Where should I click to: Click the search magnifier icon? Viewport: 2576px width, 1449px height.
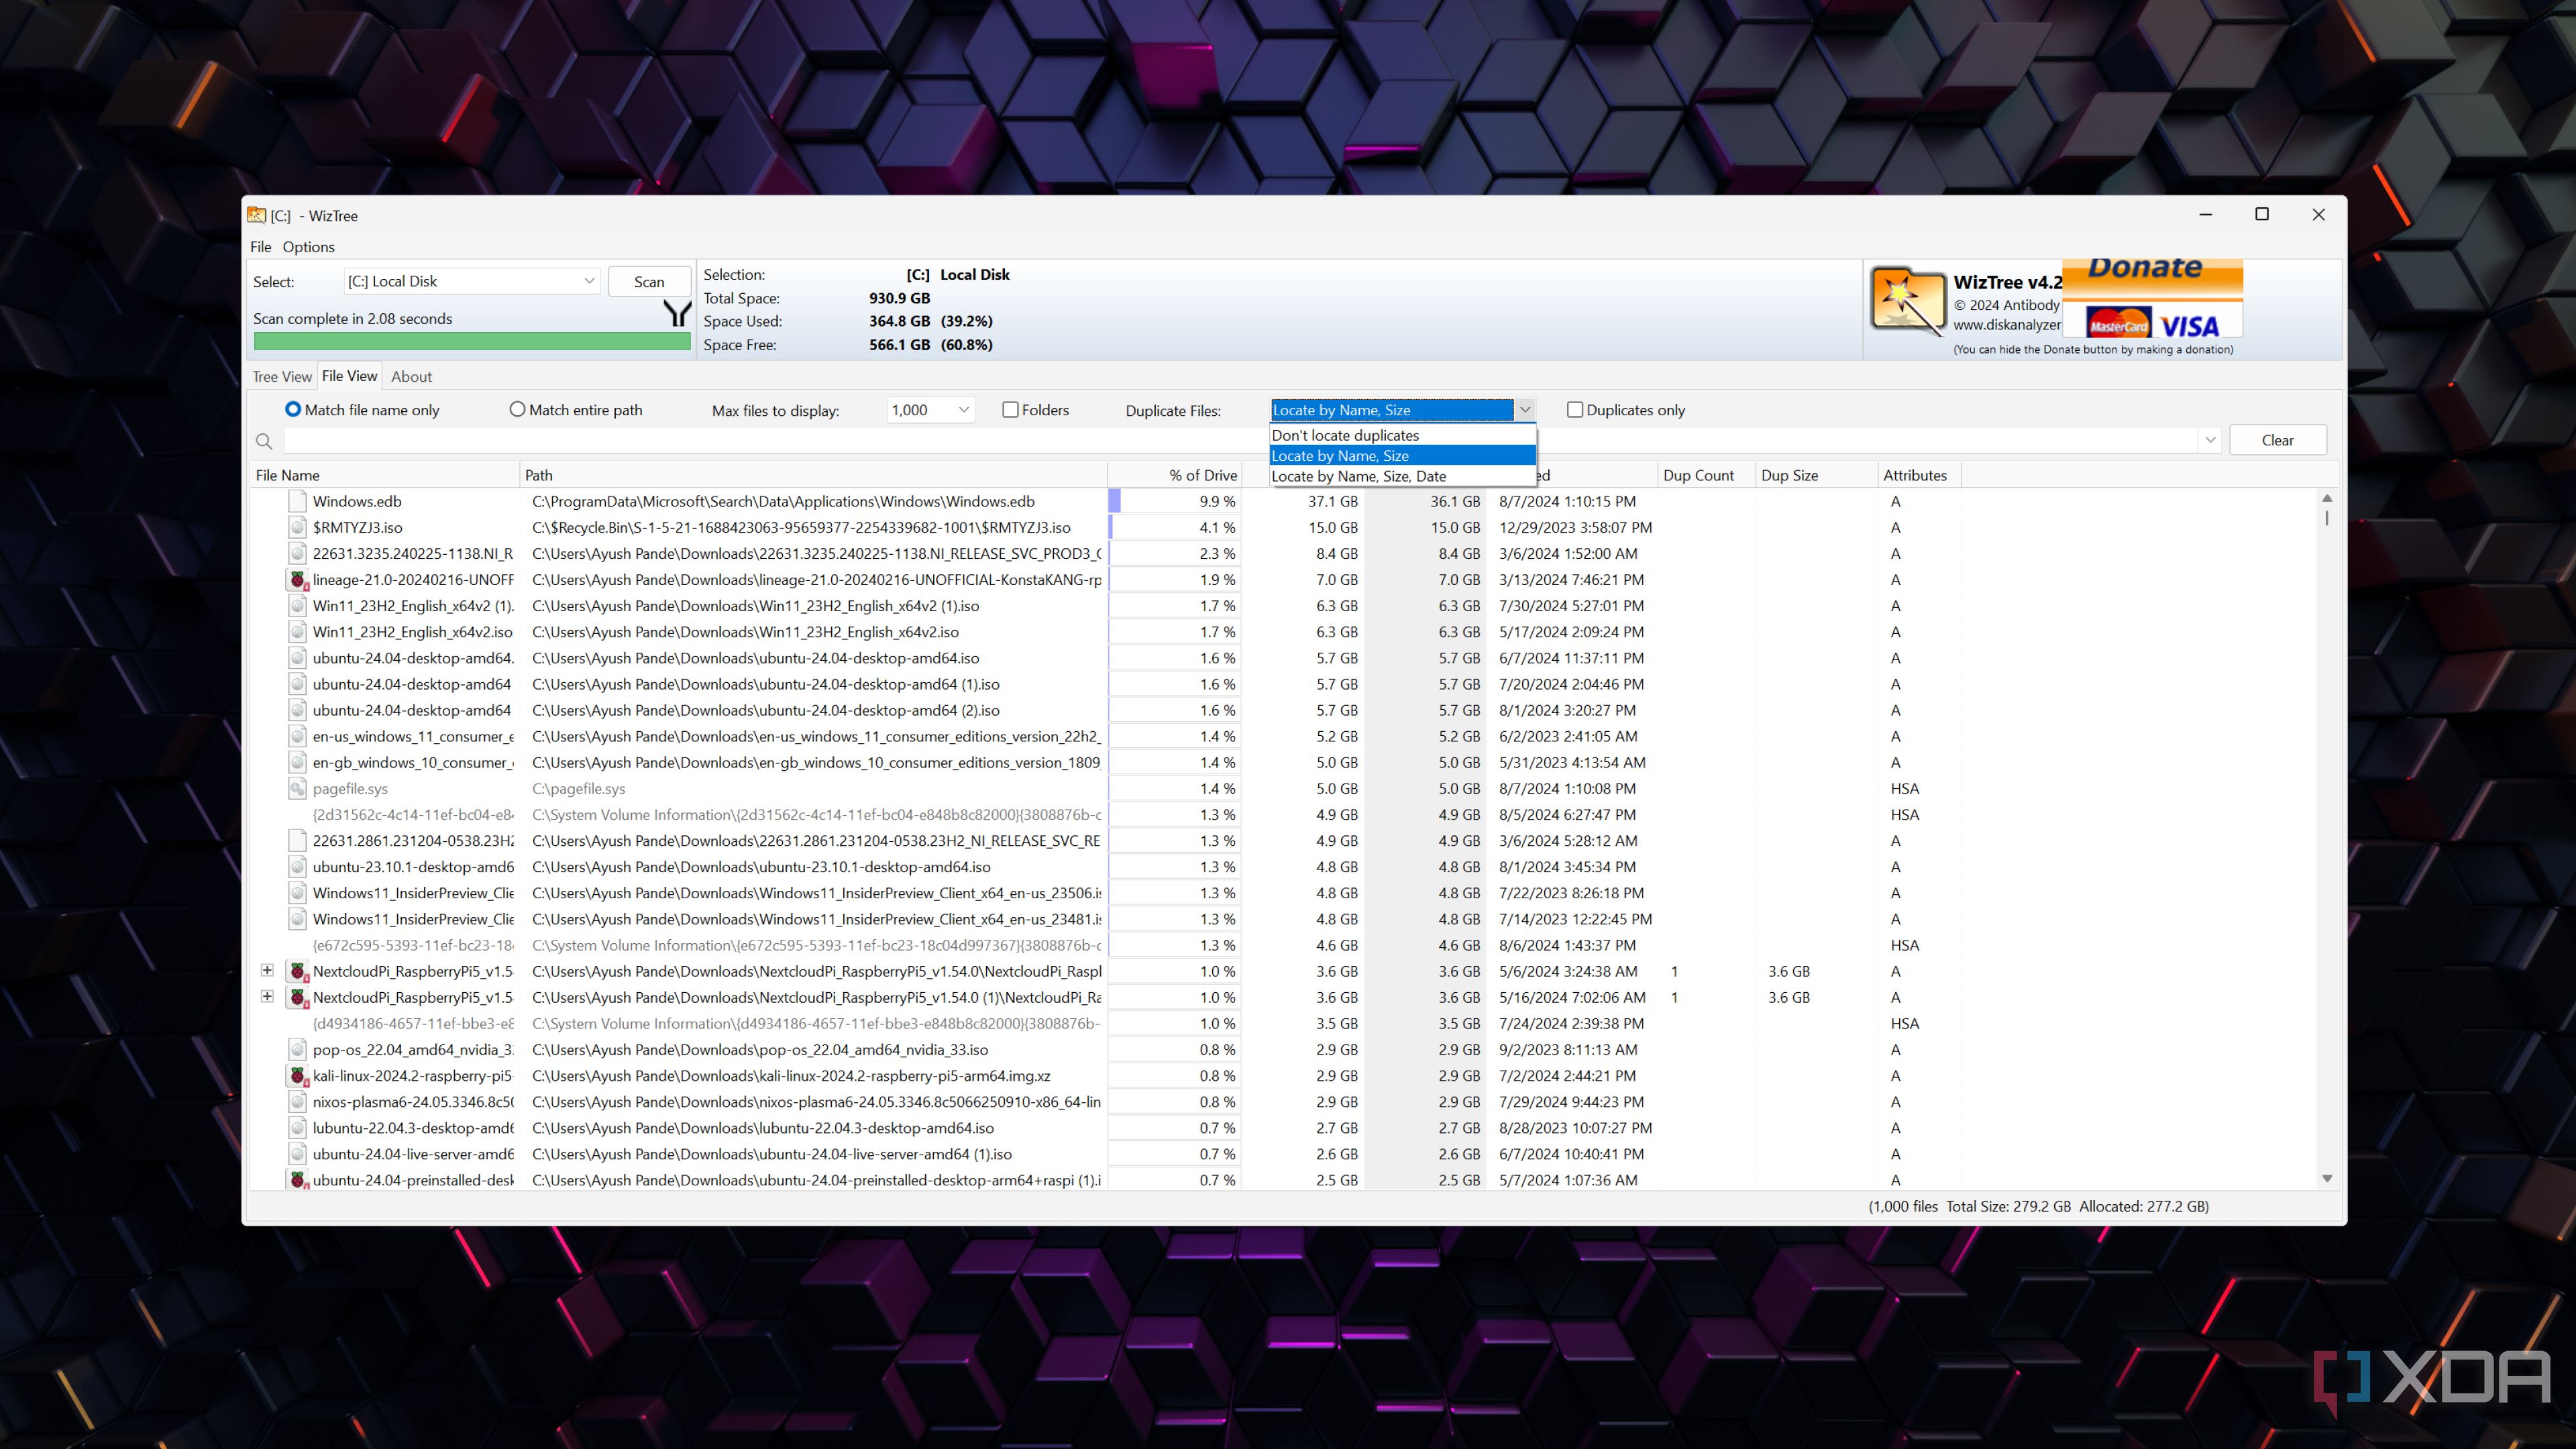click(x=264, y=441)
